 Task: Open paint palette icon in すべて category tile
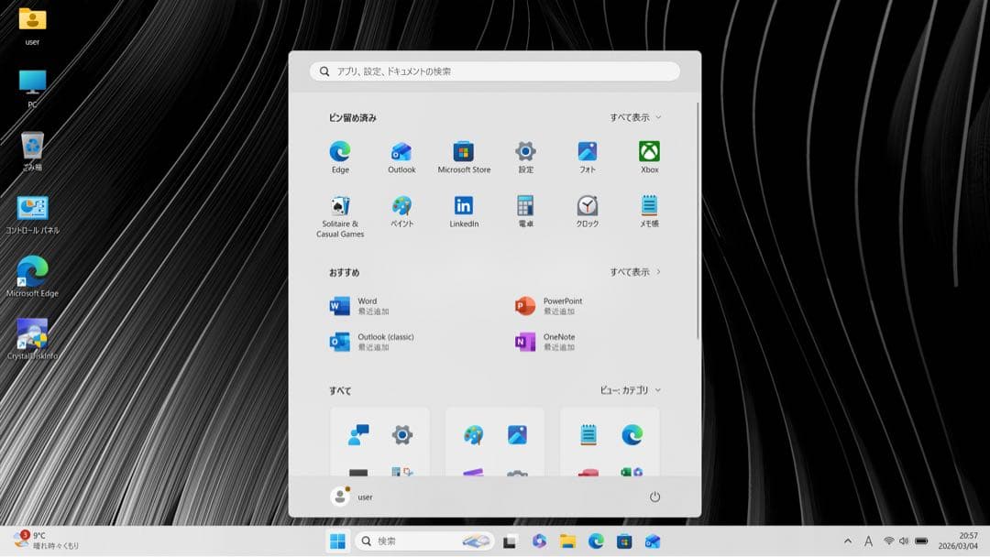pos(473,435)
